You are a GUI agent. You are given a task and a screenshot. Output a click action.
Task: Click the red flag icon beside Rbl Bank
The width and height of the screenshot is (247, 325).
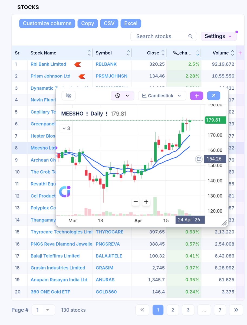pyautogui.click(x=78, y=64)
